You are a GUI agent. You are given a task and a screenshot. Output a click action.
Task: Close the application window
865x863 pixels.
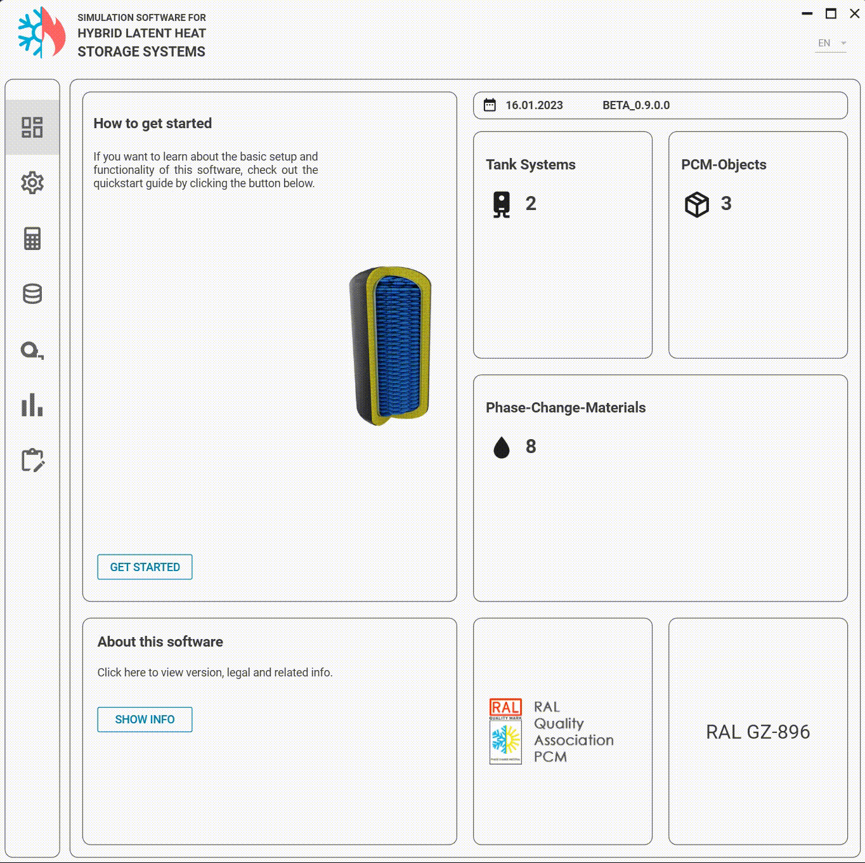pyautogui.click(x=854, y=13)
